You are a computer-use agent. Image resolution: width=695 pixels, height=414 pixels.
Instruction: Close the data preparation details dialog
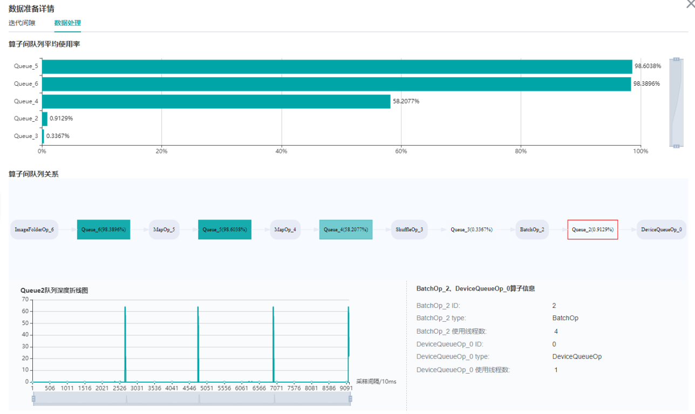coord(690,4)
